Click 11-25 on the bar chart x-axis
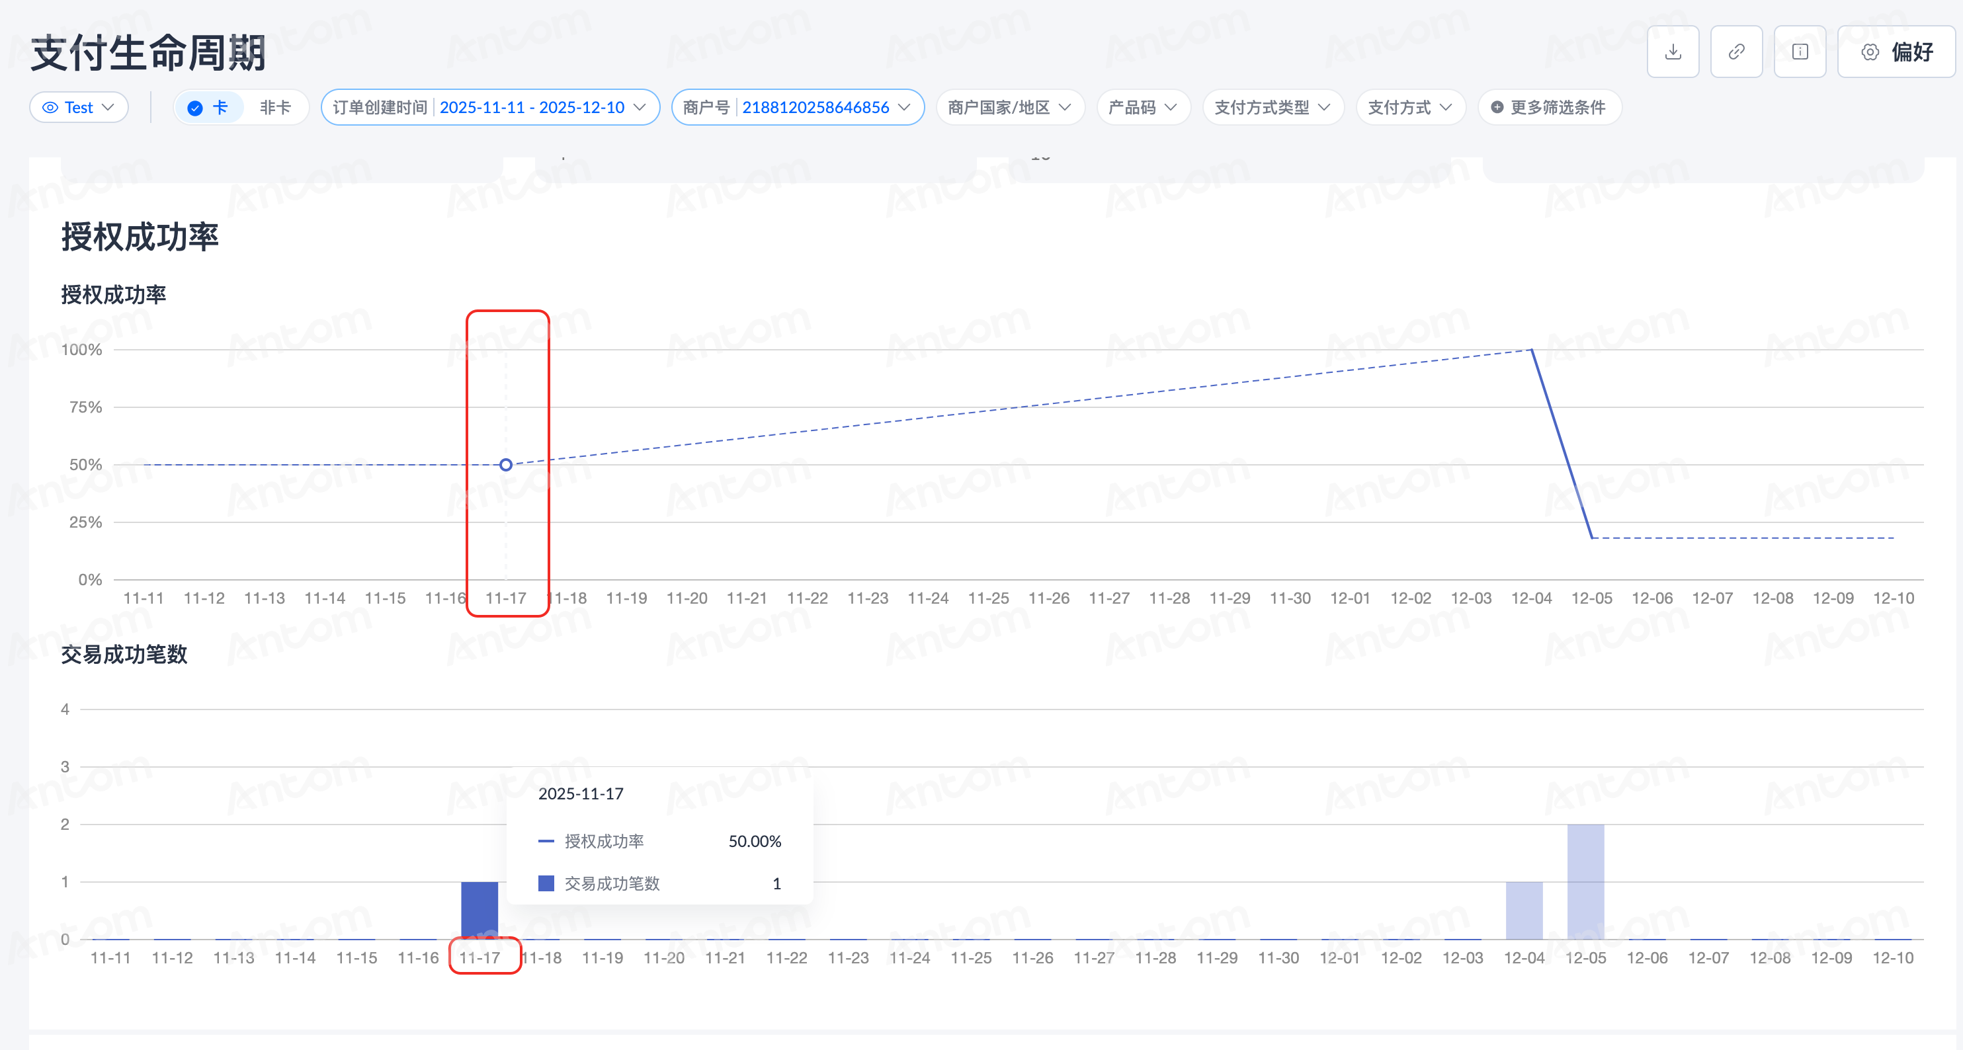The height and width of the screenshot is (1050, 1963). pyautogui.click(x=971, y=958)
